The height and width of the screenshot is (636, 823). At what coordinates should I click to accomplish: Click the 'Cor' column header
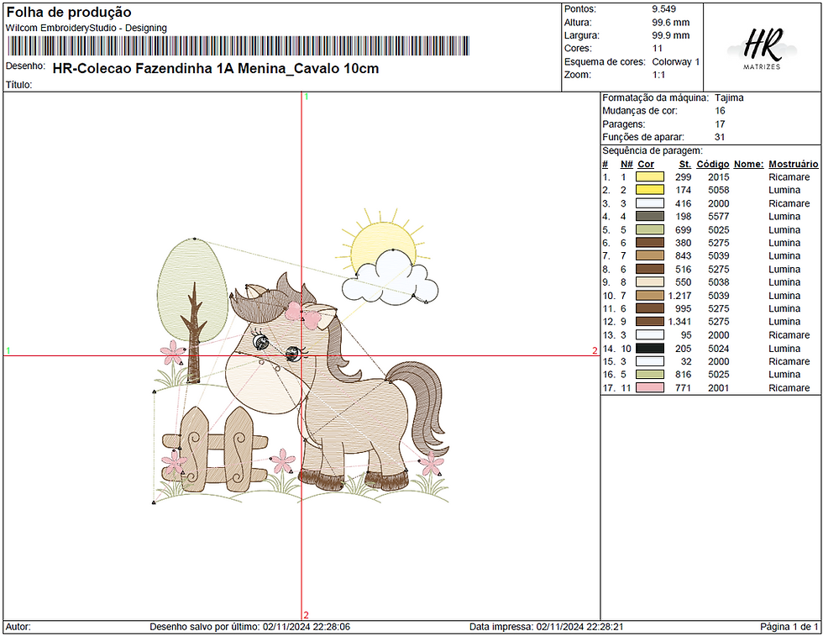(646, 164)
